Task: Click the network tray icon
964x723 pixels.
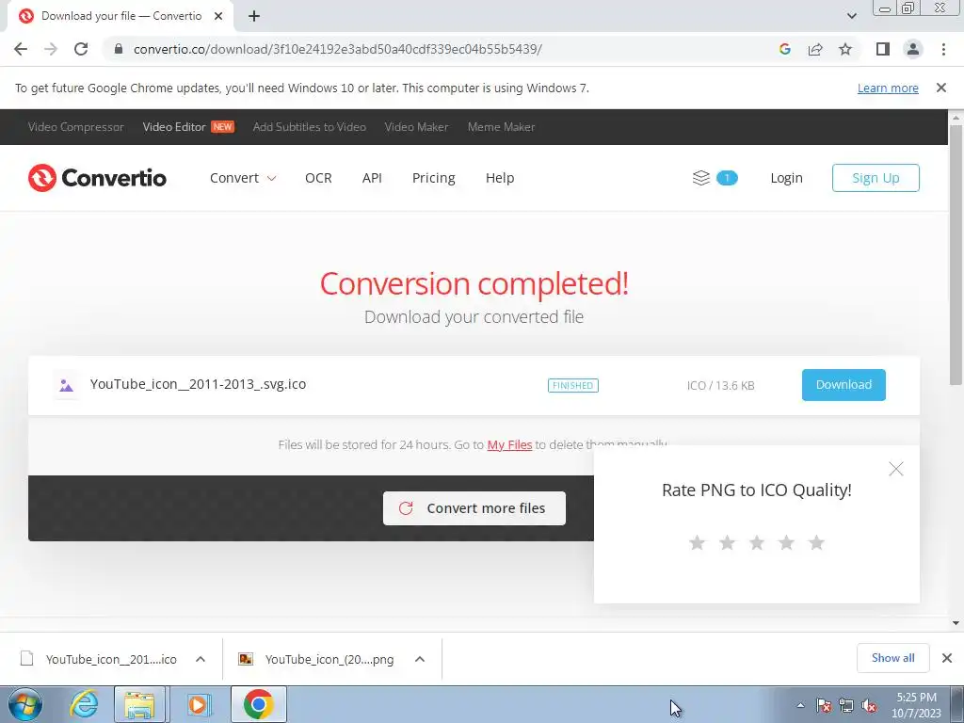Action: [x=846, y=705]
